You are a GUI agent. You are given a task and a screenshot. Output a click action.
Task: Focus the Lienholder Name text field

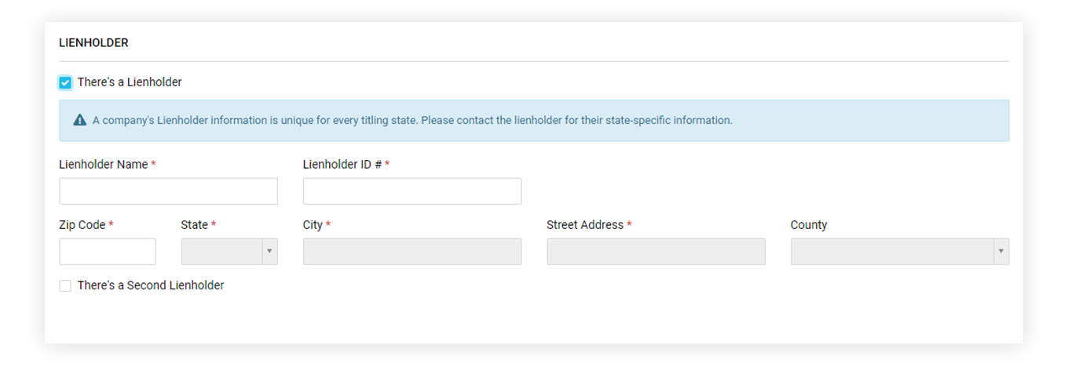pos(168,191)
